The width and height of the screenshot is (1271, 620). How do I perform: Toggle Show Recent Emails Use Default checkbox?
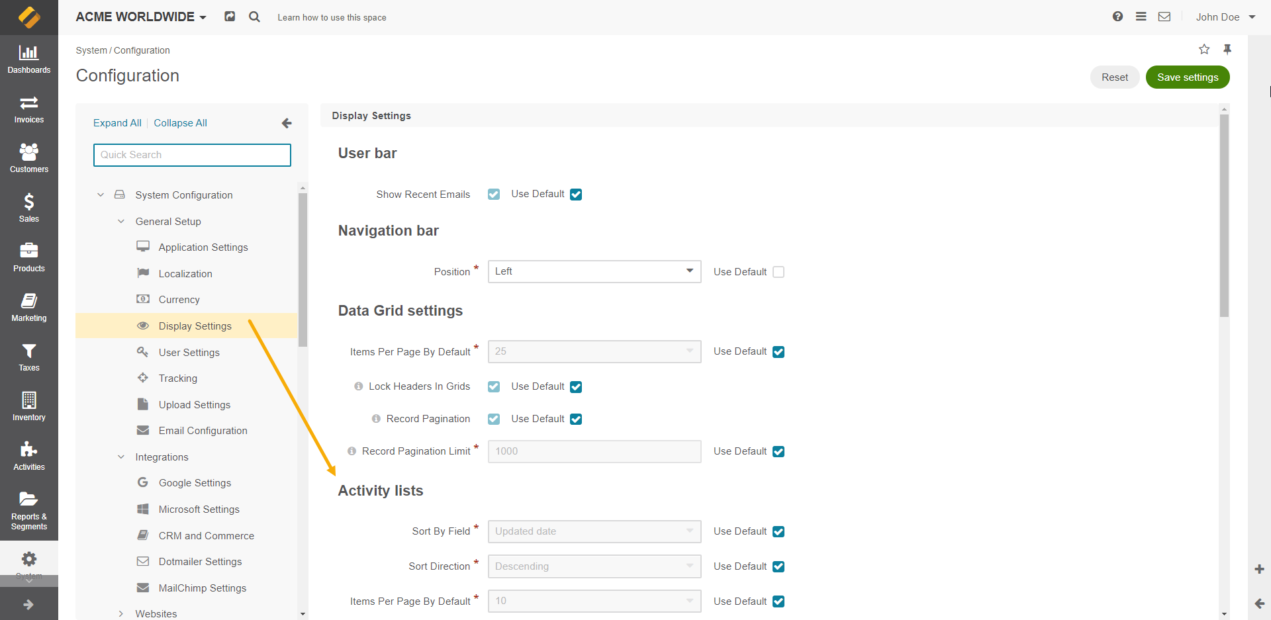click(x=576, y=195)
